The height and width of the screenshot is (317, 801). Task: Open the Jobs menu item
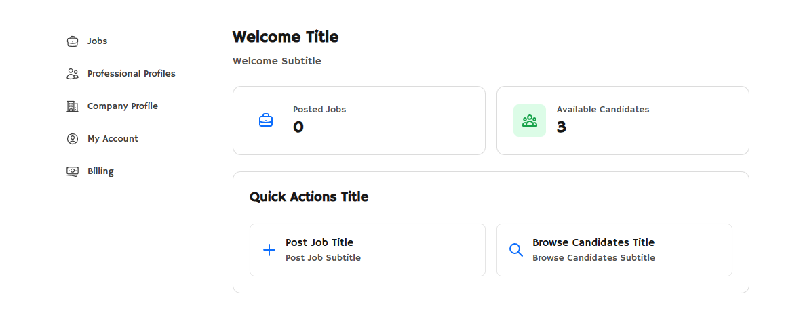pyautogui.click(x=97, y=41)
